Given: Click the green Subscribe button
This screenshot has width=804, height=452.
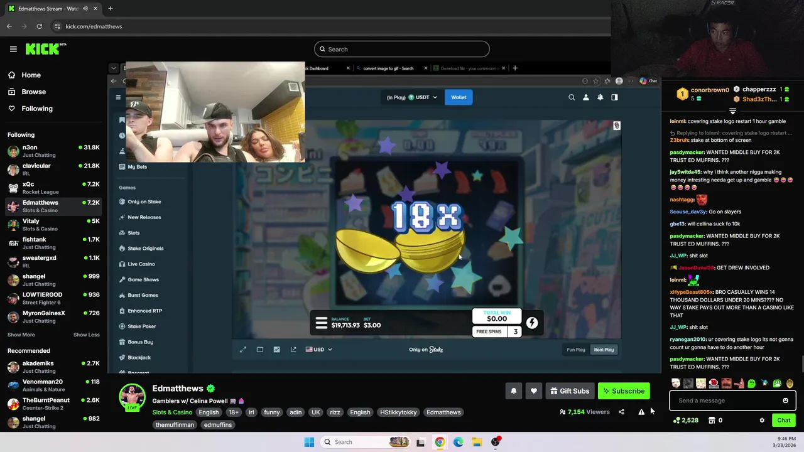Looking at the screenshot, I should [x=624, y=391].
